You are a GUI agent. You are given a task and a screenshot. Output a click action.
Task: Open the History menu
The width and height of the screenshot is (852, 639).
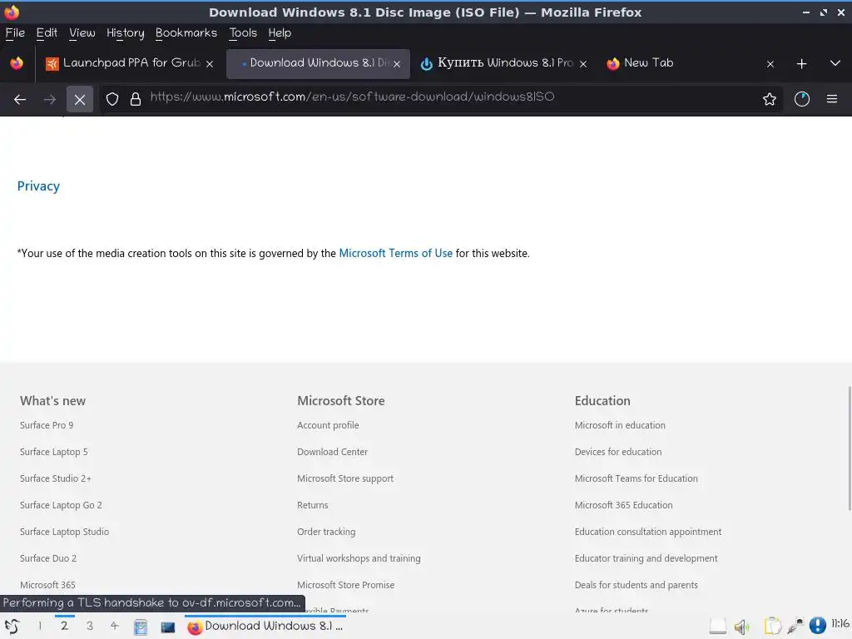point(126,33)
